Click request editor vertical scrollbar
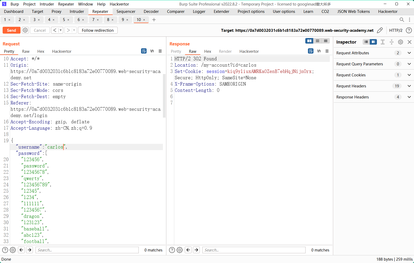This screenshot has width=414, height=263. click(x=164, y=96)
